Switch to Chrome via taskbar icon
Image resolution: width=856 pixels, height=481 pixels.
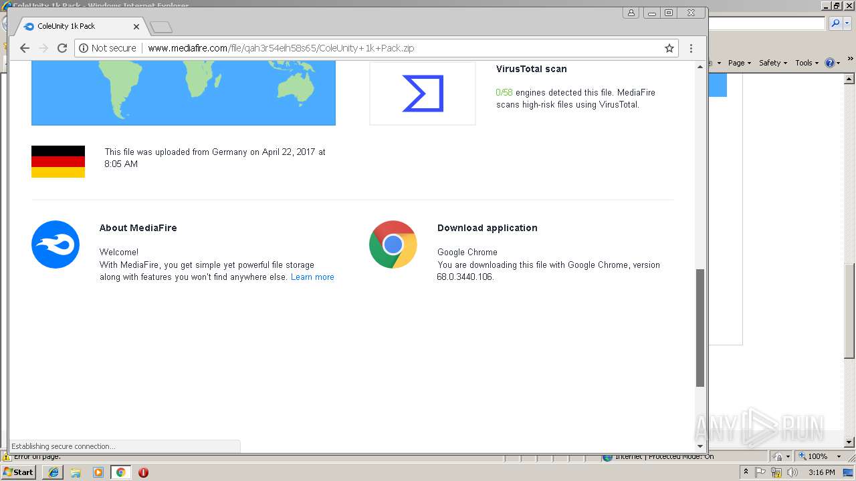click(120, 472)
